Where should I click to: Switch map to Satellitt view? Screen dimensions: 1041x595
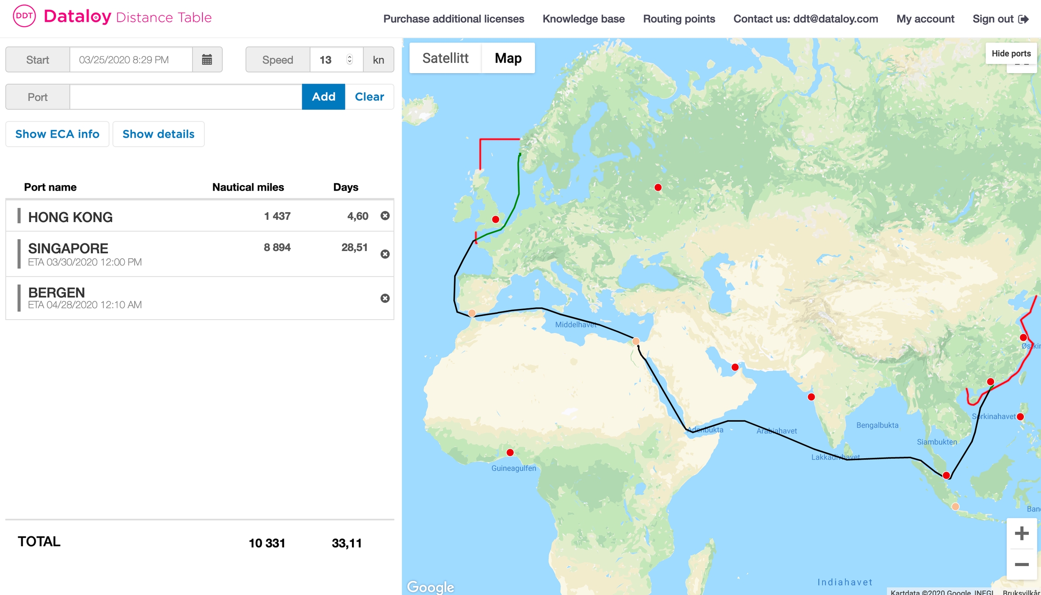pos(445,58)
